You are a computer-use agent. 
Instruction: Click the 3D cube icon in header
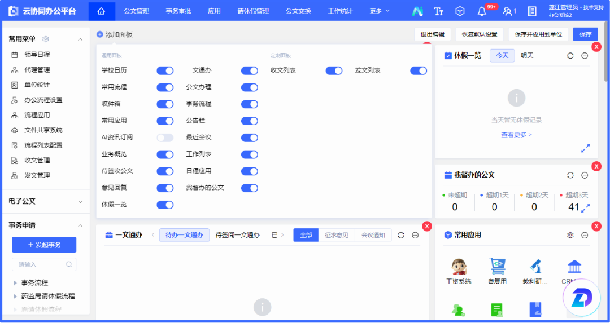[460, 11]
